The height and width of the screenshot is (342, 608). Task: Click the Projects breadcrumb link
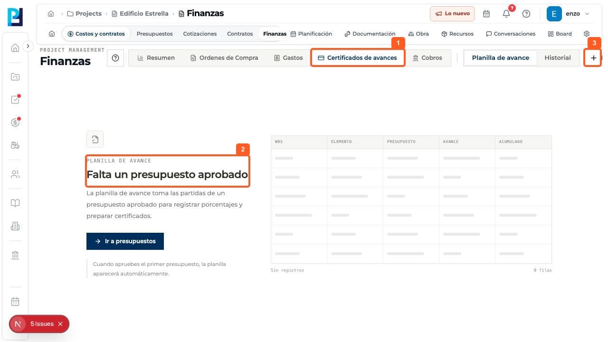pyautogui.click(x=85, y=14)
